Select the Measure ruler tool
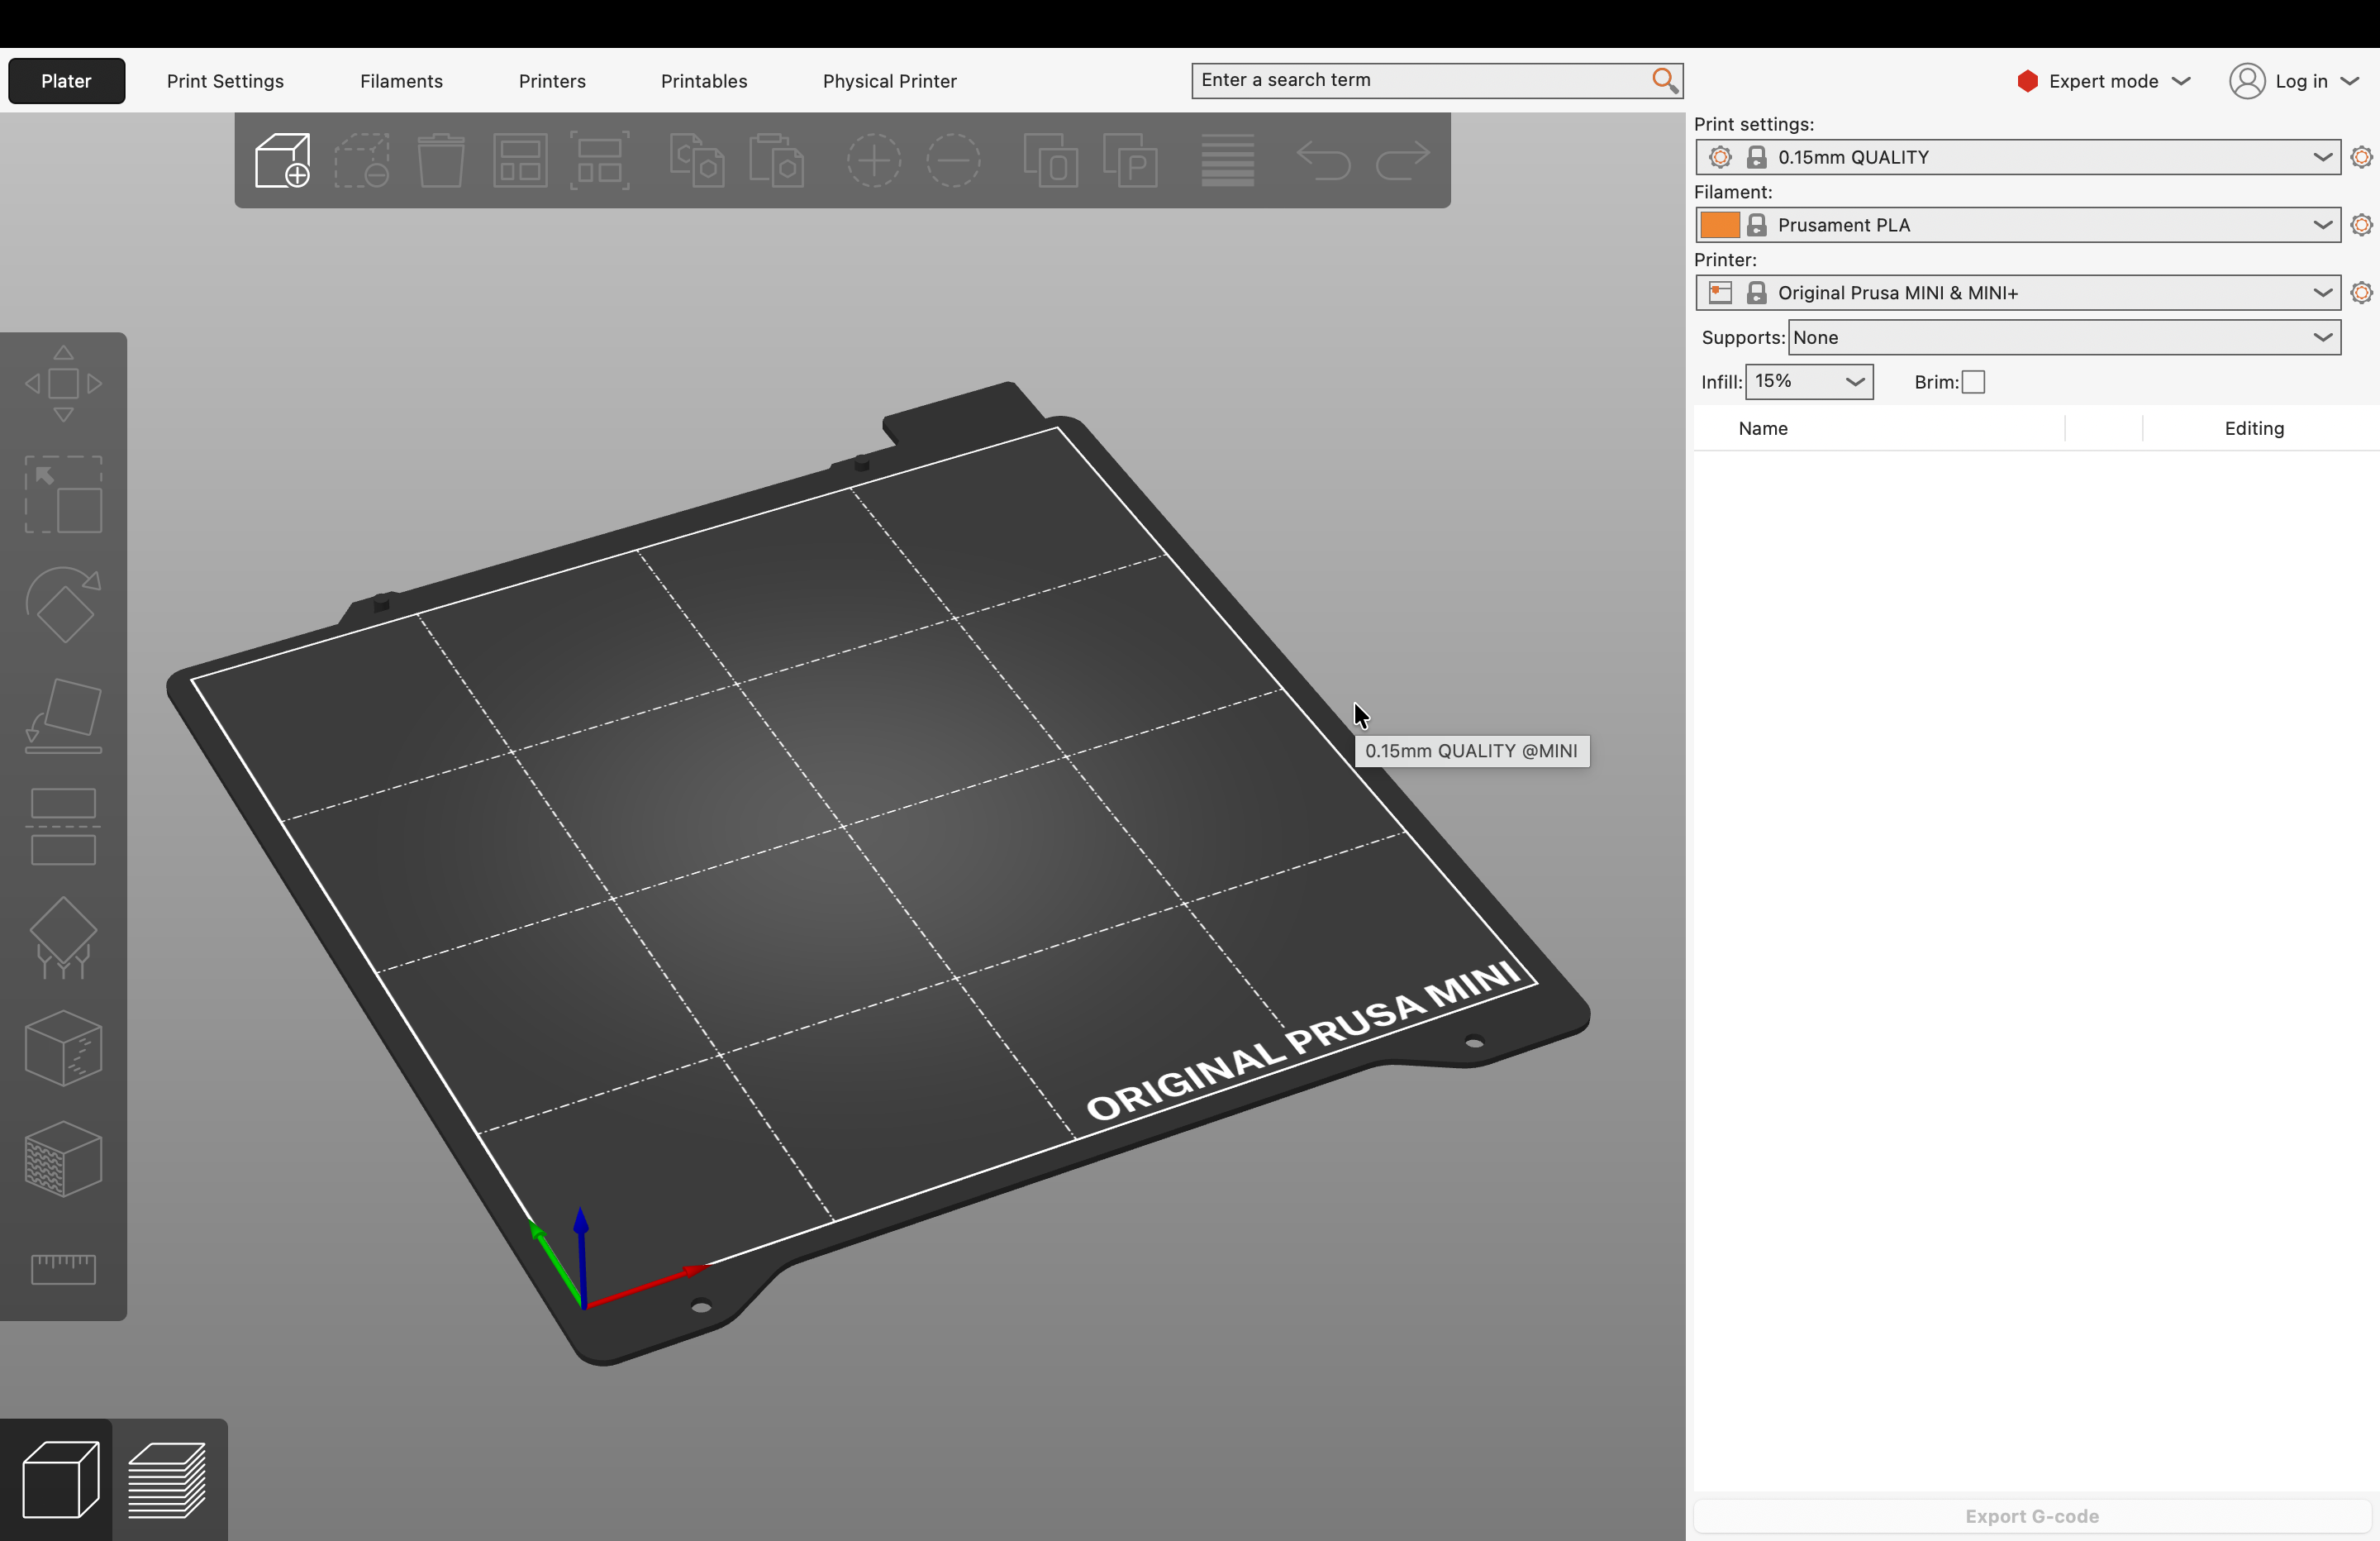The width and height of the screenshot is (2380, 1541). coord(63,1269)
